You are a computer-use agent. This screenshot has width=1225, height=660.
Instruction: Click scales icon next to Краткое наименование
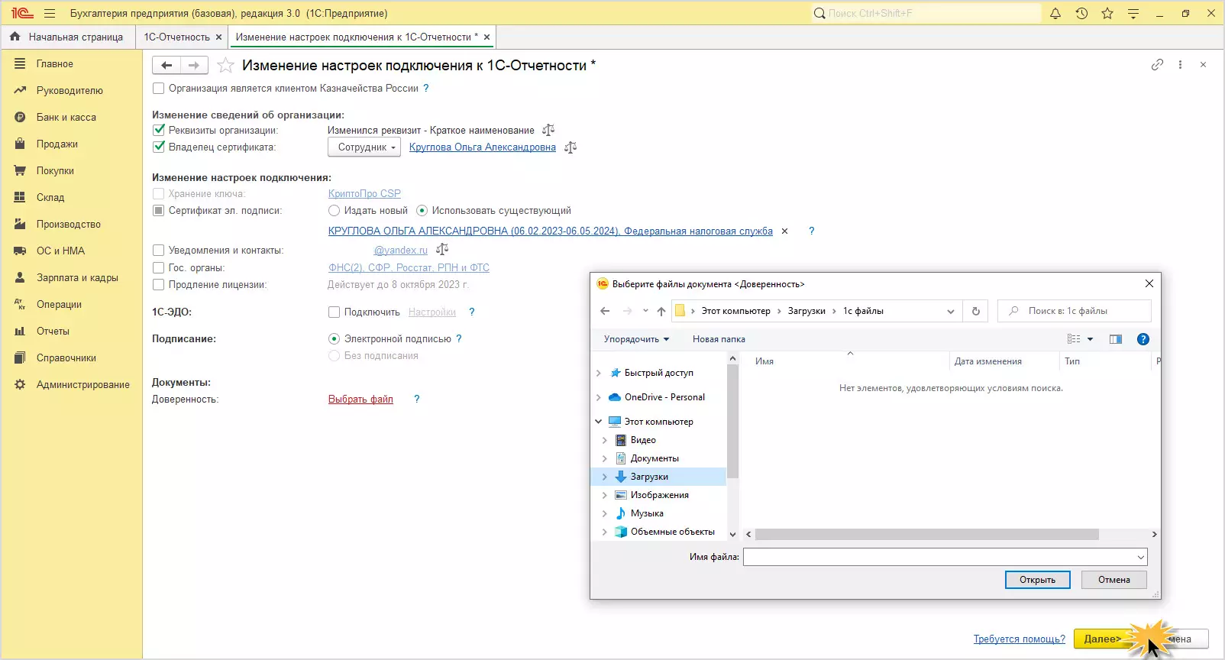(548, 130)
